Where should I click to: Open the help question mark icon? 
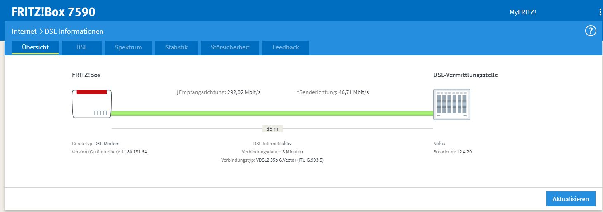point(591,31)
